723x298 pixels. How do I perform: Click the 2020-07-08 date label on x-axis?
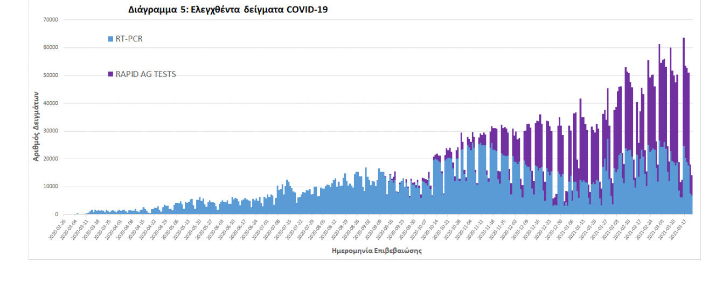[x=273, y=229]
